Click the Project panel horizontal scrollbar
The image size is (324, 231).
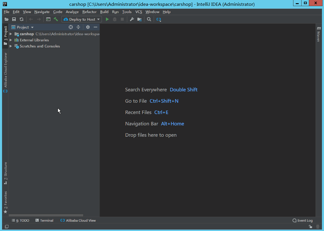pos(46,215)
